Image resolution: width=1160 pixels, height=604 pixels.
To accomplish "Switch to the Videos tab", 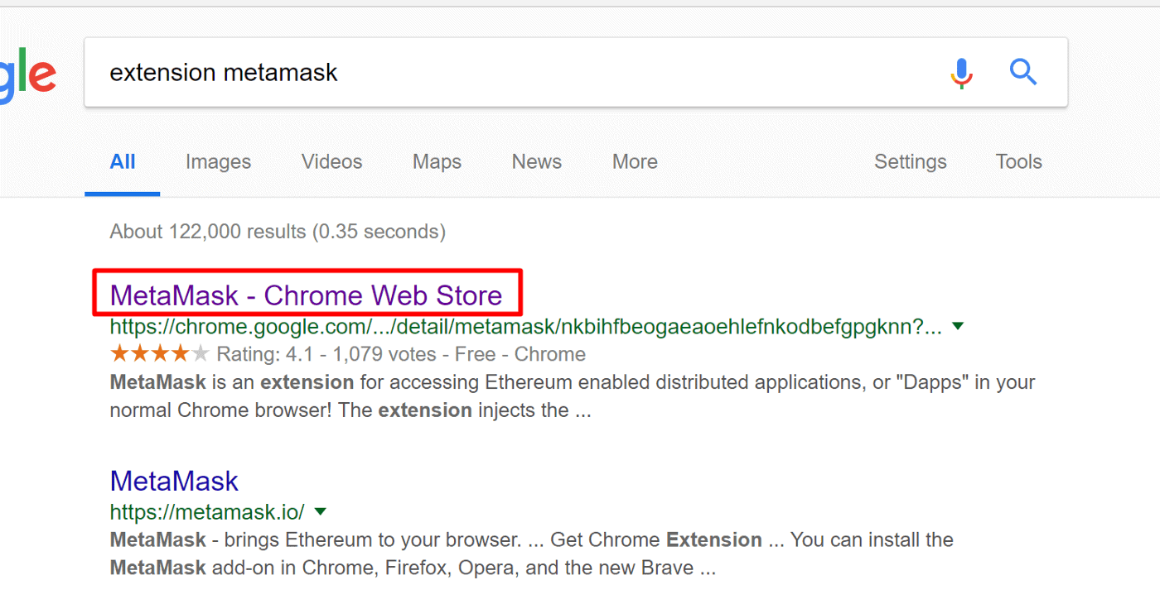I will point(331,161).
